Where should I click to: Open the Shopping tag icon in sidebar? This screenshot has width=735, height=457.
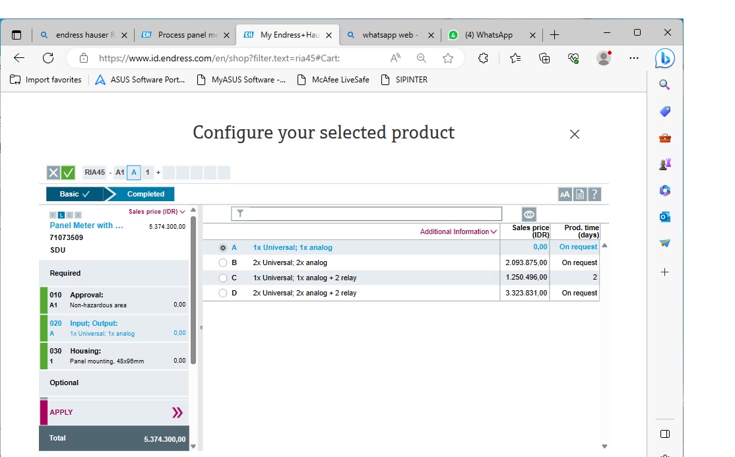[664, 111]
